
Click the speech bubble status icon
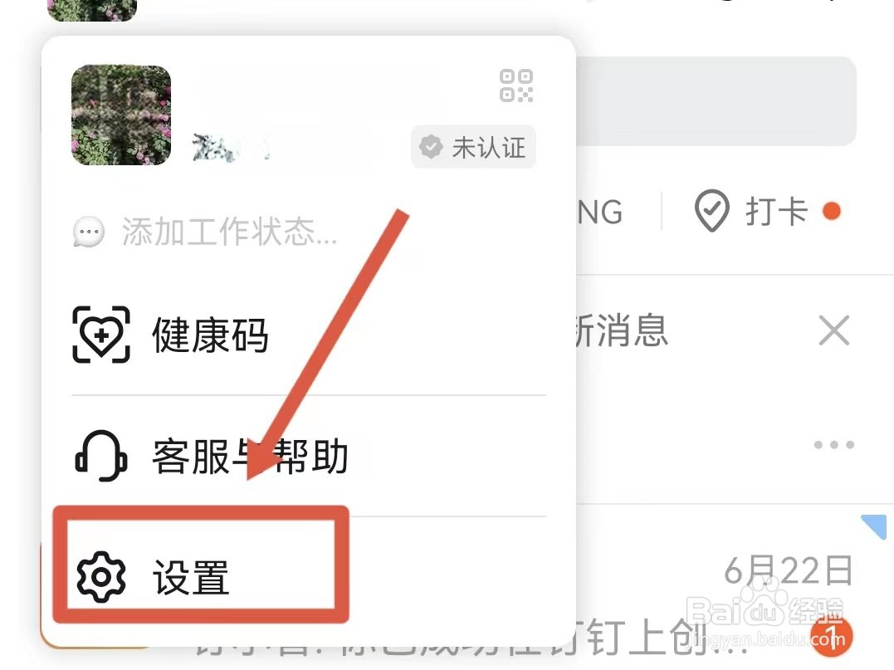[89, 232]
